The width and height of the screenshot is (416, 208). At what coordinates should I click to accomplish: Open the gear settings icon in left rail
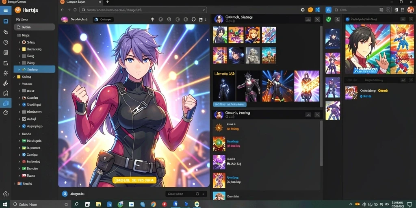pos(6,73)
